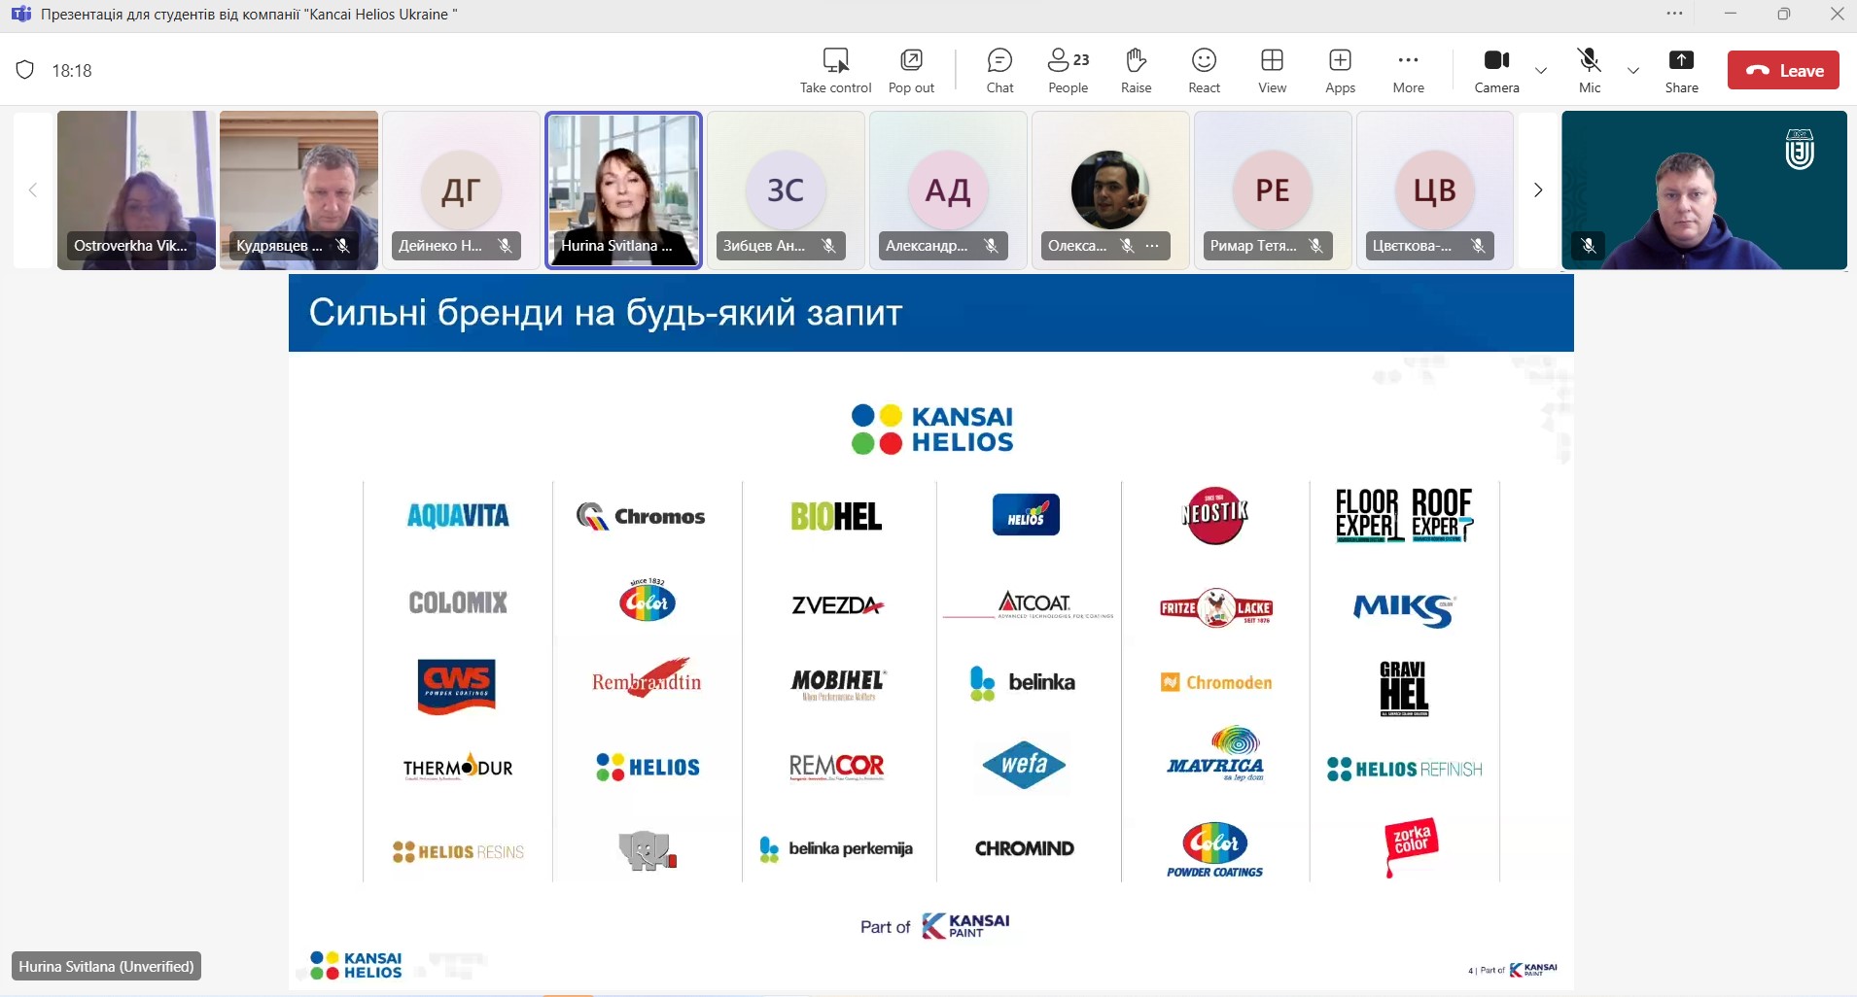Select Hurina Svitlana's video thumbnail

(x=623, y=189)
